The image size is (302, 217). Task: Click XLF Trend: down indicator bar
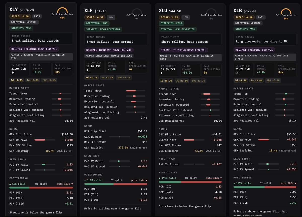pyautogui.click(x=136, y=91)
